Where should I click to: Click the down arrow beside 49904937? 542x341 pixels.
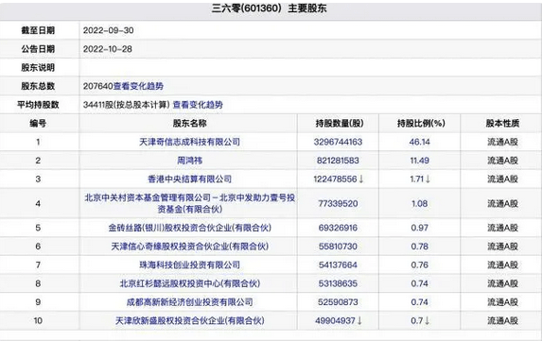pyautogui.click(x=359, y=321)
